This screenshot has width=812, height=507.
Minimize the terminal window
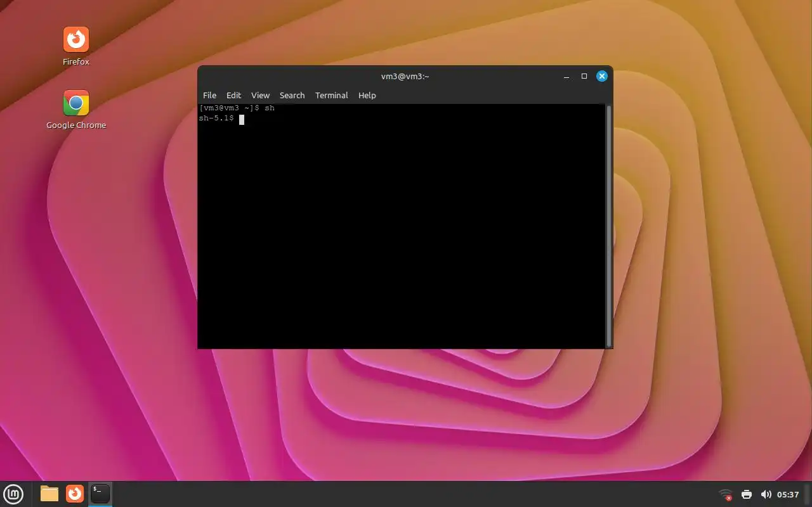coord(566,76)
